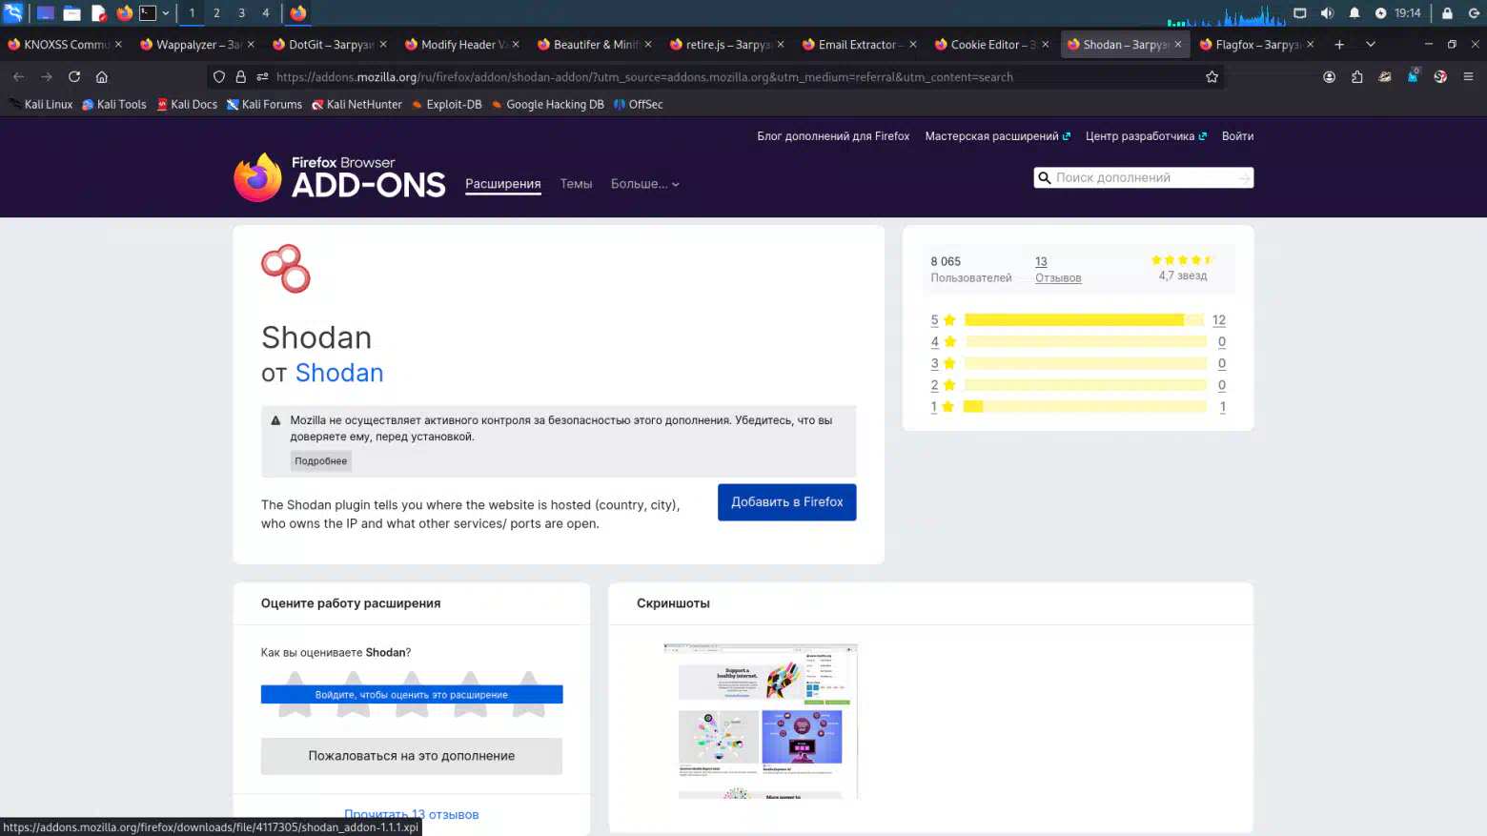Screen dimensions: 1487x836
Task: Switch to workspace 2
Action: click(x=216, y=13)
